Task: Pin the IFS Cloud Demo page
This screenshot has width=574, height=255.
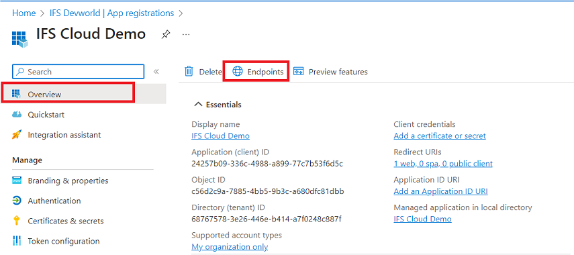Action: [x=165, y=35]
